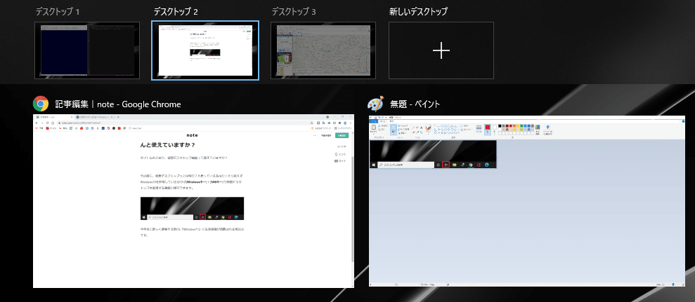695x302 pixels.
Task: Click the 無題 - ペイント window title
Action: click(x=415, y=104)
